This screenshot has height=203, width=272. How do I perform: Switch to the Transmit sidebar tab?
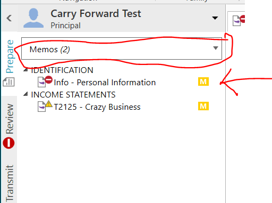10,183
